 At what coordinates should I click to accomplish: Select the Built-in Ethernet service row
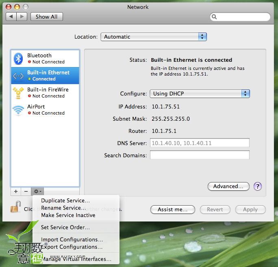coord(45,76)
